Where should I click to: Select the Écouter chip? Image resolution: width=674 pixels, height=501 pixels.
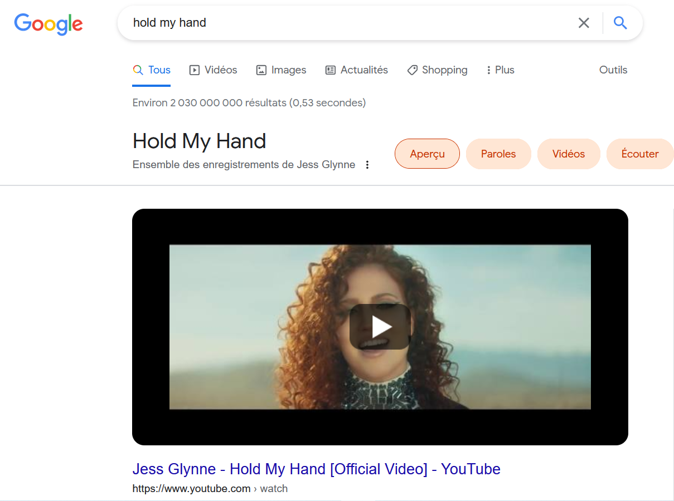click(x=640, y=154)
